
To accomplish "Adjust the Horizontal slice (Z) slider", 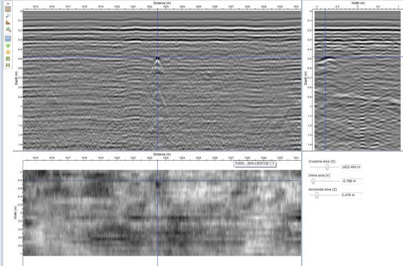I will [x=317, y=196].
